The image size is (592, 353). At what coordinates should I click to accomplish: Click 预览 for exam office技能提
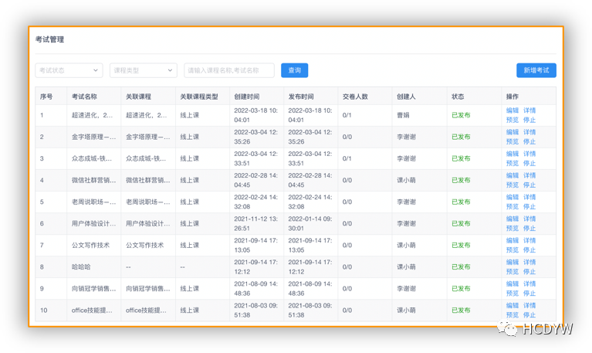point(513,315)
